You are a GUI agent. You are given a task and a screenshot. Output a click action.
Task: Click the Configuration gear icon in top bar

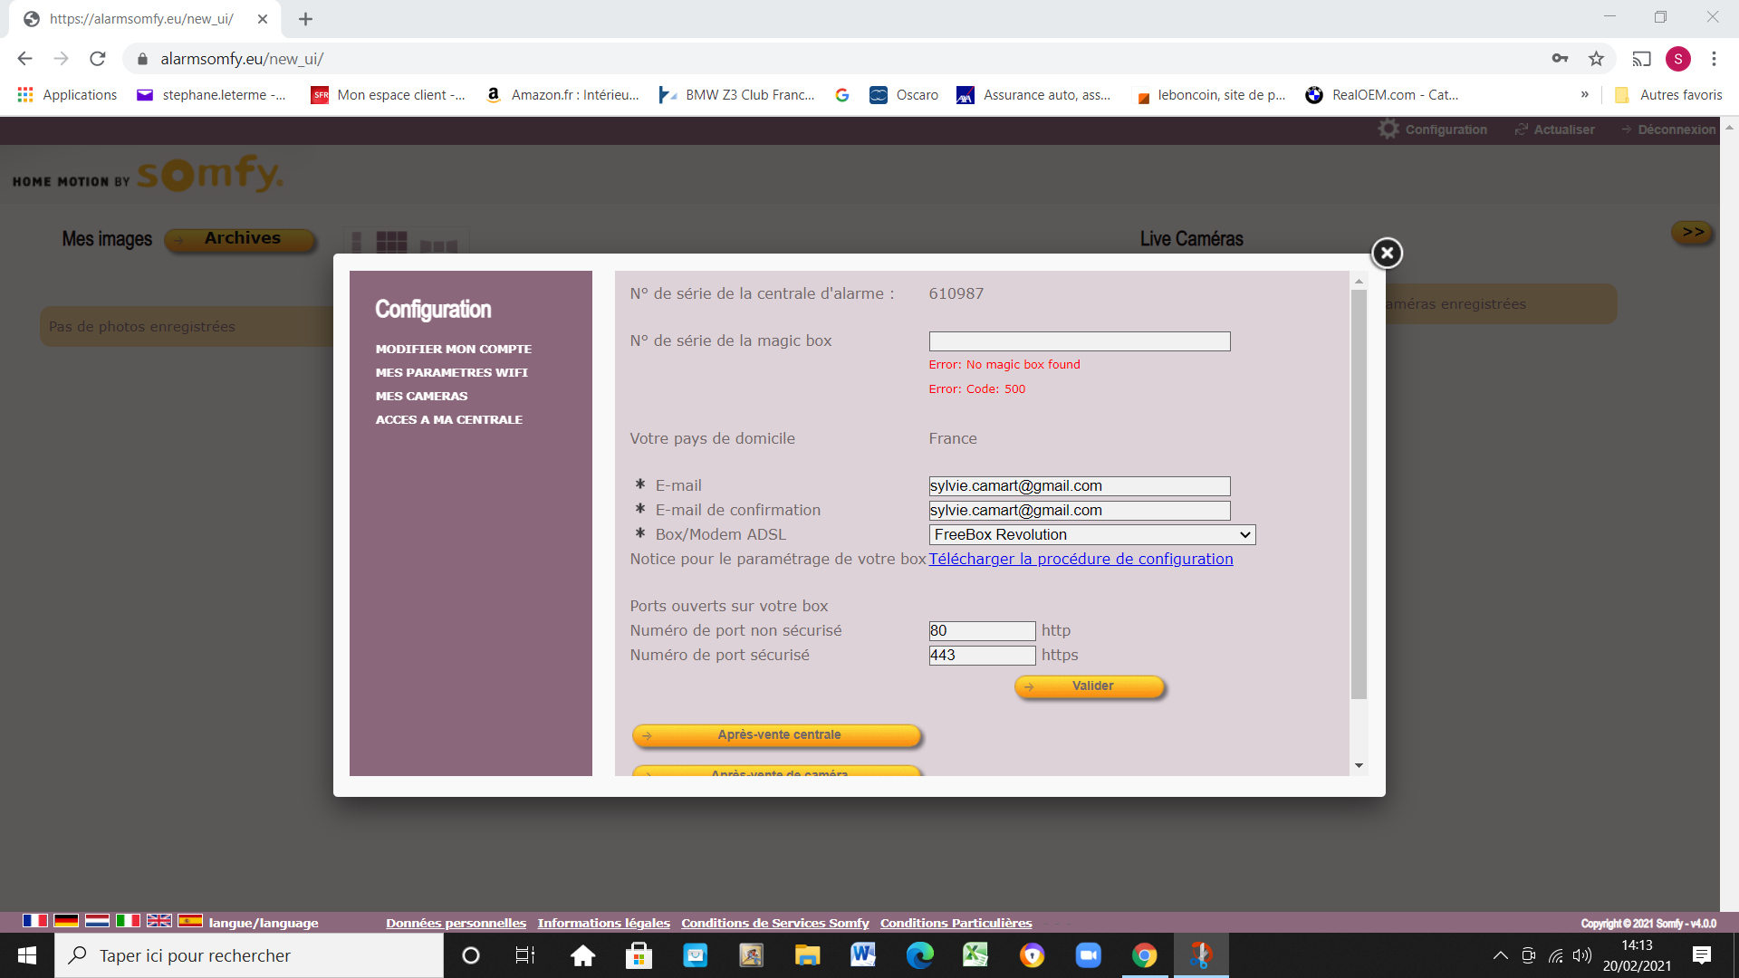(x=1388, y=129)
